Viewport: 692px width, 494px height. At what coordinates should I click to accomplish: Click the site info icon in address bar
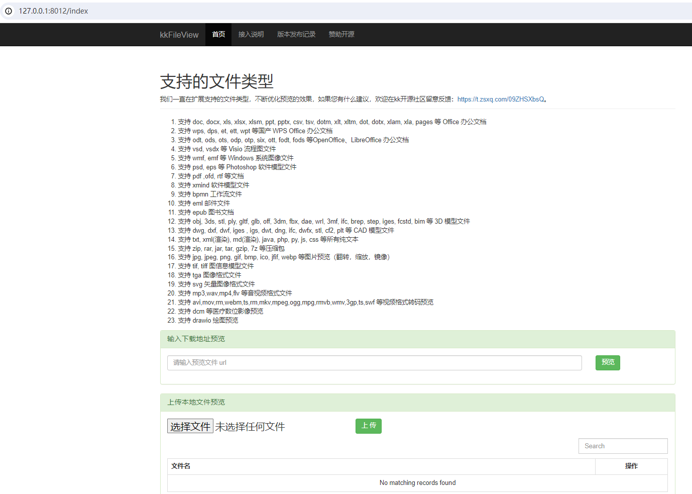pos(9,11)
